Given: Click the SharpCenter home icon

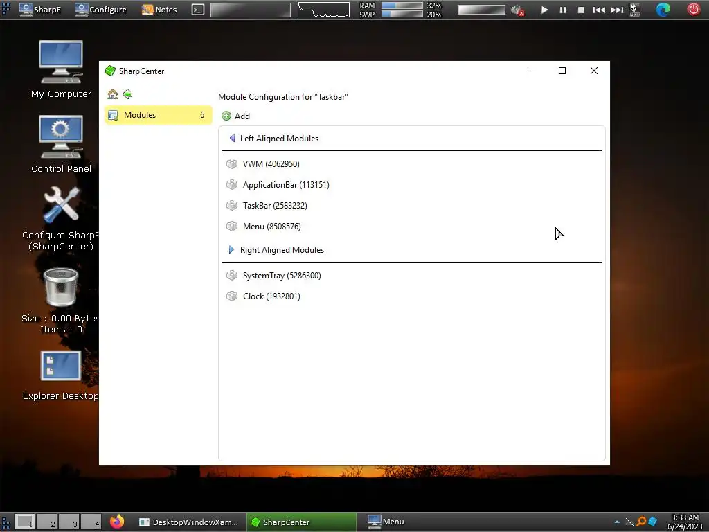Looking at the screenshot, I should coord(113,94).
